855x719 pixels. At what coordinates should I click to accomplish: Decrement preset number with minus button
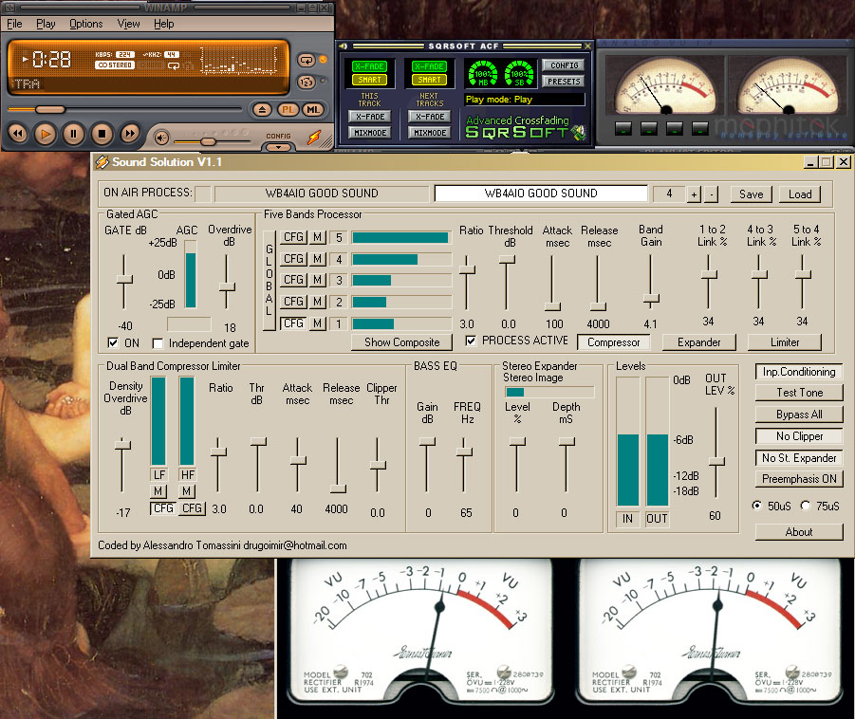coord(711,194)
